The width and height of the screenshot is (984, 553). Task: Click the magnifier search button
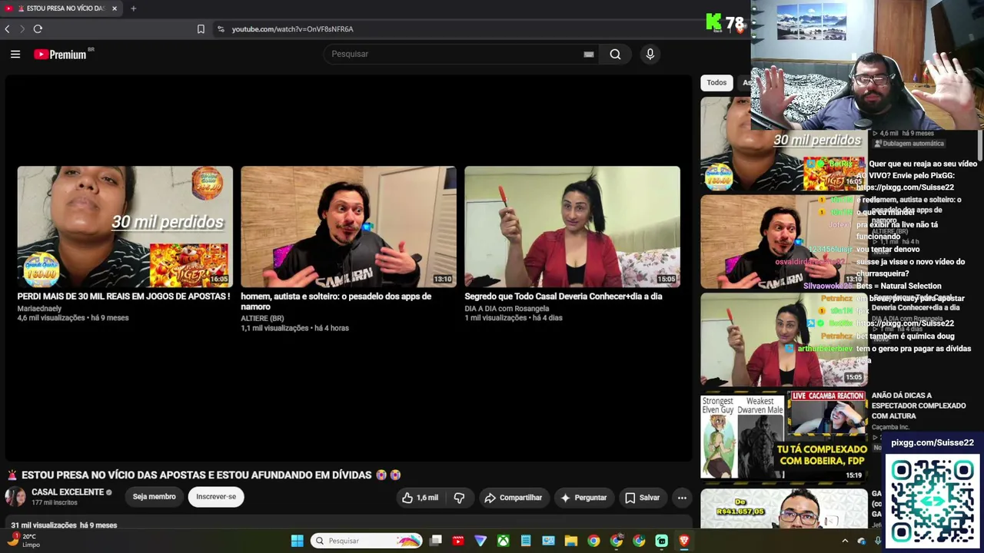click(x=615, y=54)
